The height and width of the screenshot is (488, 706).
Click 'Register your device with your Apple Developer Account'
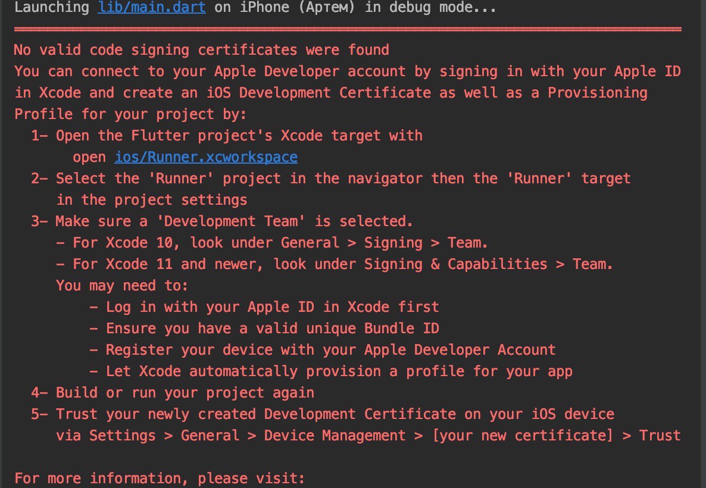(323, 350)
